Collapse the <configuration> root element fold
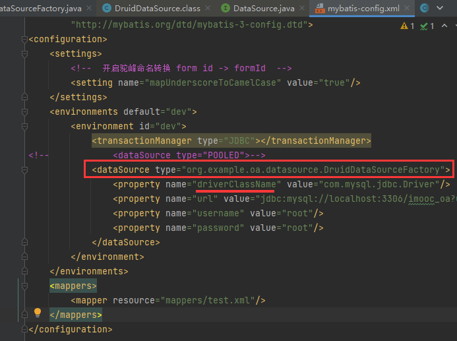Image resolution: width=457 pixels, height=341 pixels. pyautogui.click(x=24, y=39)
